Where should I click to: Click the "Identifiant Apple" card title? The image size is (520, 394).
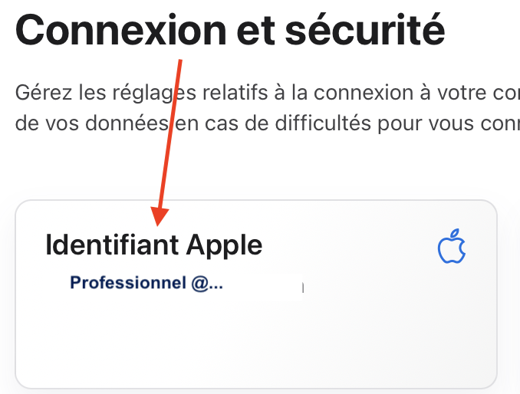tap(153, 245)
